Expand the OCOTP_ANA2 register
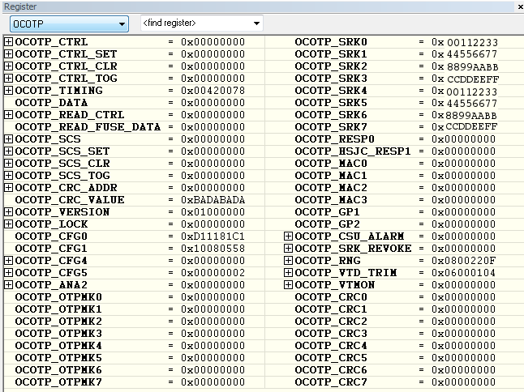The width and height of the screenshot is (524, 392). [8, 285]
